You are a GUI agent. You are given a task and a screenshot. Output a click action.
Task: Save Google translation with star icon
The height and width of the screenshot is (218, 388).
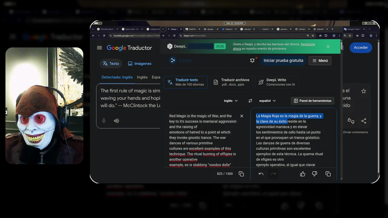click(364, 91)
